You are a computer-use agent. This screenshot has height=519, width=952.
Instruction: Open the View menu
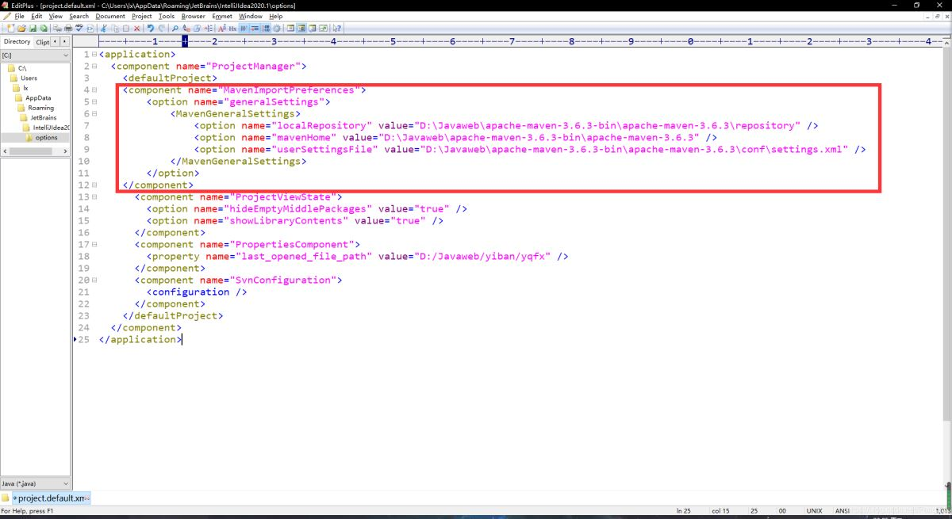tap(56, 16)
